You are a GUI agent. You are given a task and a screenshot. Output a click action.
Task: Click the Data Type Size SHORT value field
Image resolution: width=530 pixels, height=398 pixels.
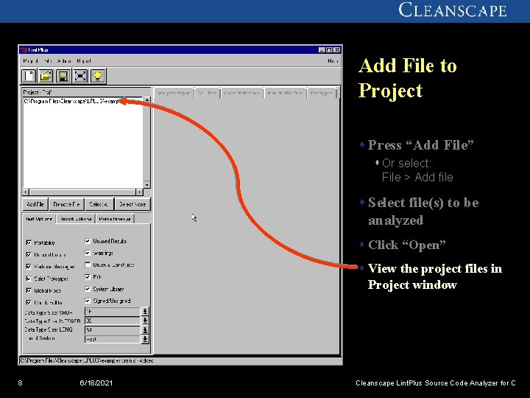(113, 311)
